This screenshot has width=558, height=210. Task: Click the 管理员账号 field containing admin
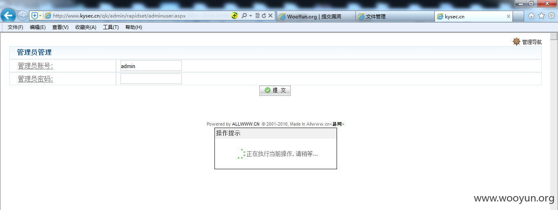point(151,66)
